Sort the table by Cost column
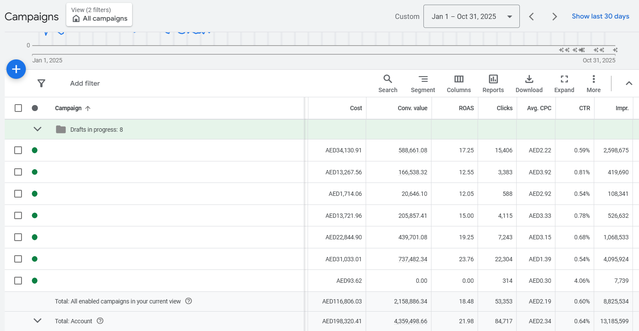 click(356, 108)
